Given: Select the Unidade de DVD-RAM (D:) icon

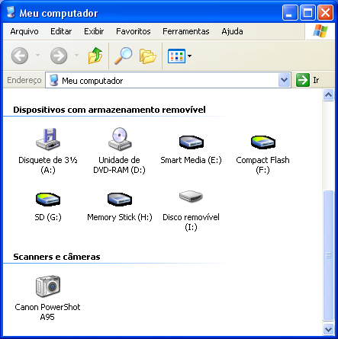Looking at the screenshot, I should point(120,139).
